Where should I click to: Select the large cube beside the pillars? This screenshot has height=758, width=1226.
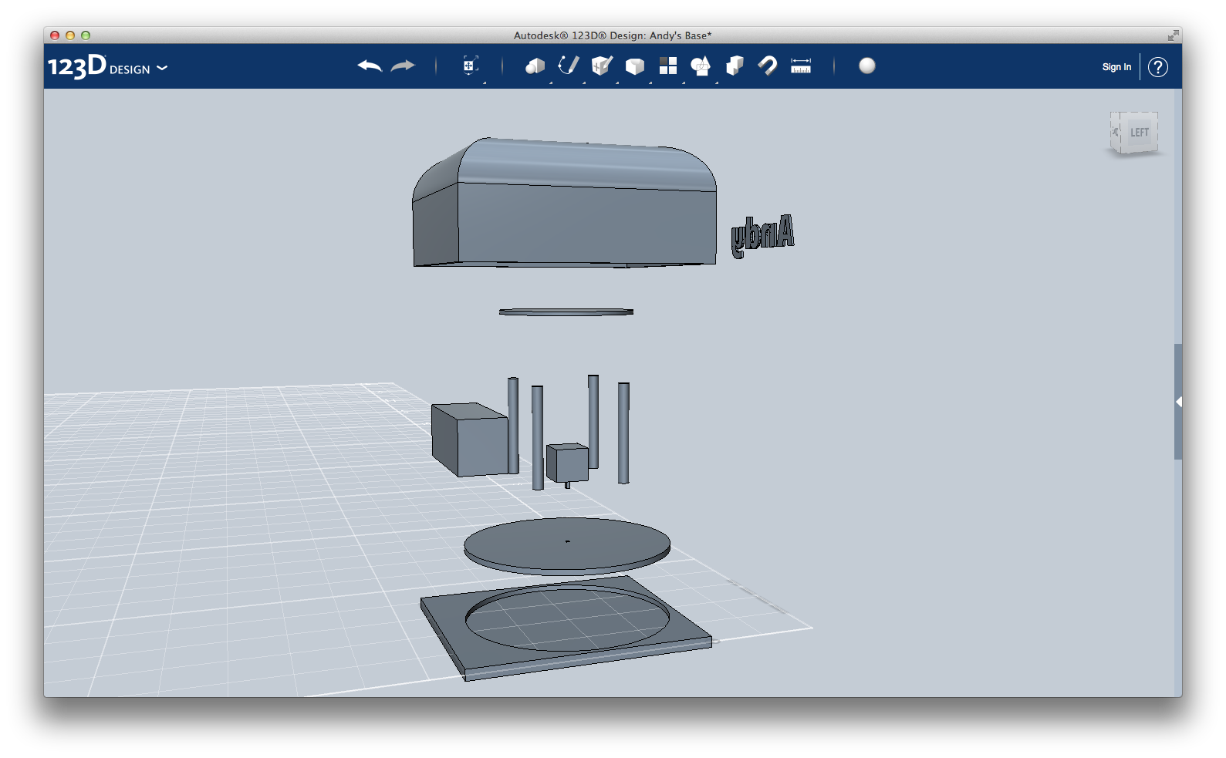coord(469,440)
